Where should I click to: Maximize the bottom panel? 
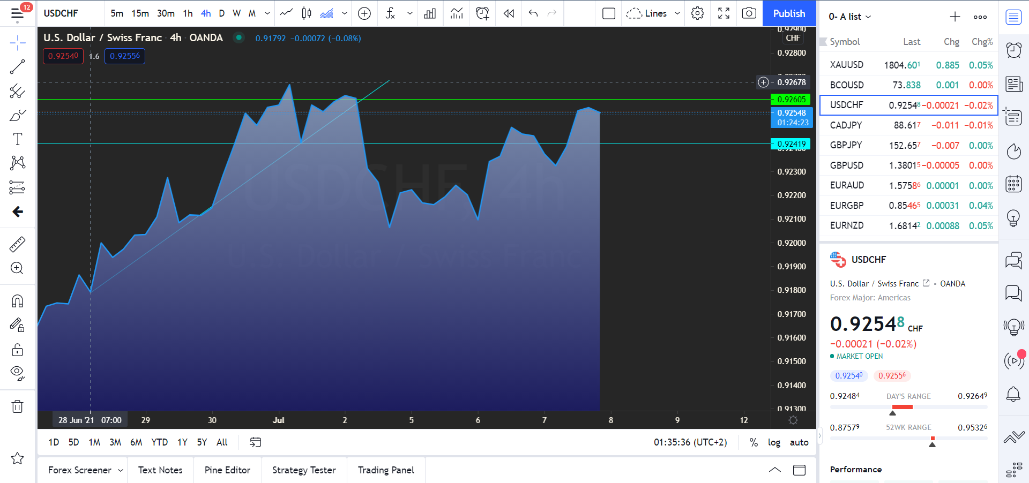coord(799,470)
